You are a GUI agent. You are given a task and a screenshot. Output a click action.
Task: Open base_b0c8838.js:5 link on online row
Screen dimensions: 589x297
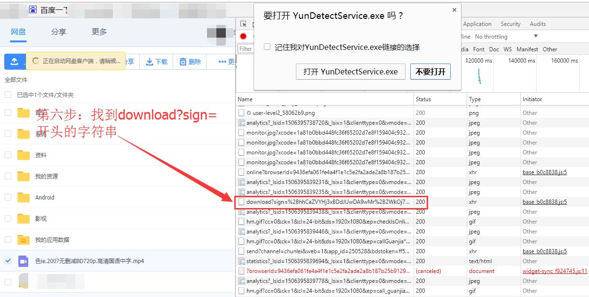(544, 172)
